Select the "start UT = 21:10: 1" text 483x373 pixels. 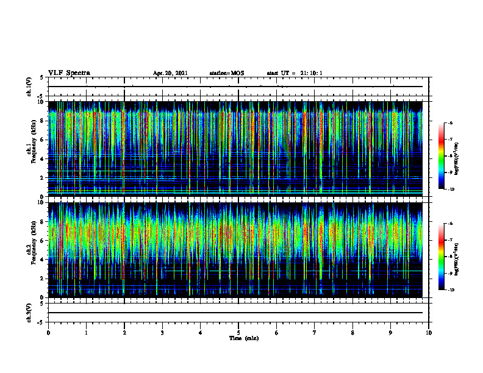click(295, 73)
